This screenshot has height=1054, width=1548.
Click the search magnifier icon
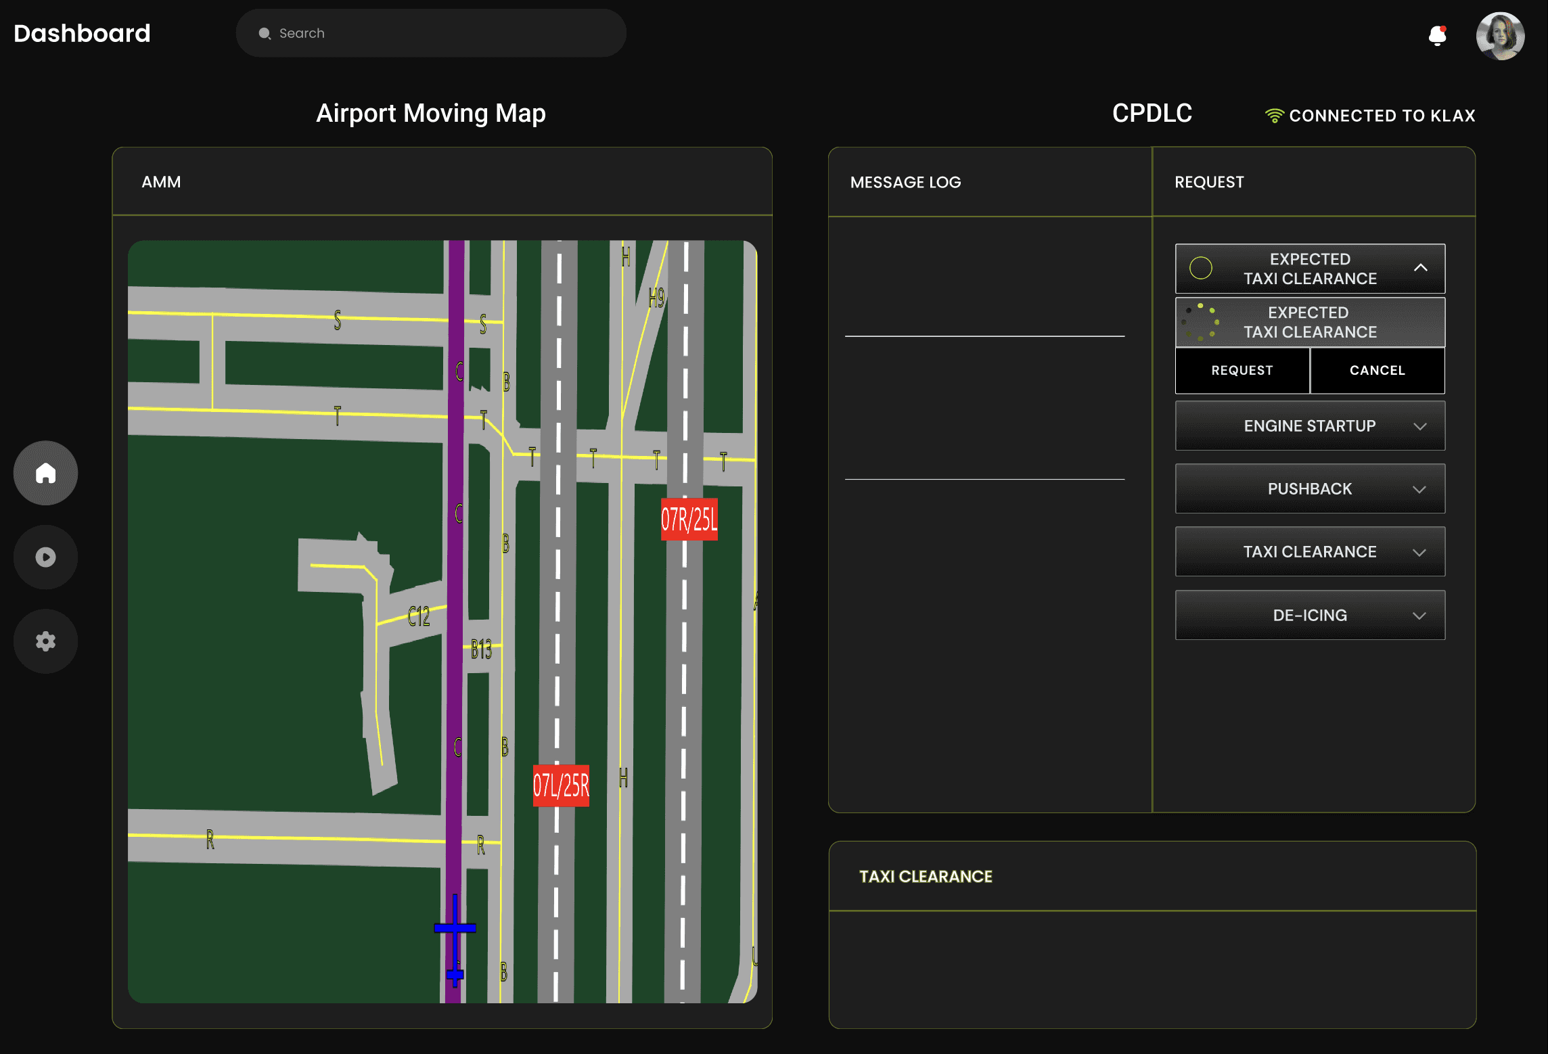265,34
